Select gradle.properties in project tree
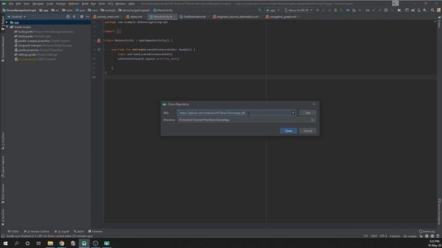The width and height of the screenshot is (442, 248). 29,50
